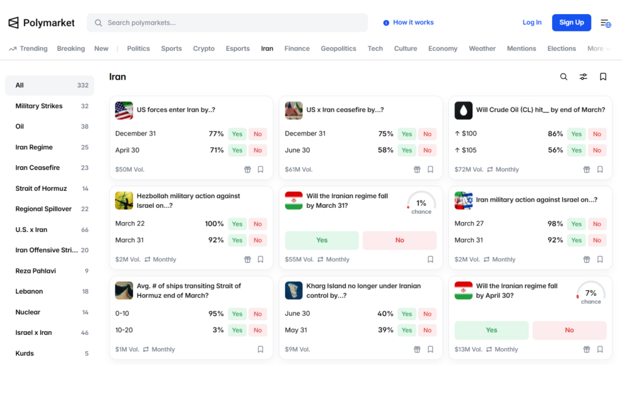Bookmark Iranian regime fall by March 31
The image size is (622, 415).
(x=431, y=259)
